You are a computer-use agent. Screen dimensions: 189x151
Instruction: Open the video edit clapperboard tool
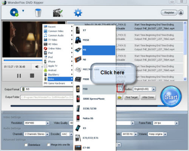(x=58, y=13)
